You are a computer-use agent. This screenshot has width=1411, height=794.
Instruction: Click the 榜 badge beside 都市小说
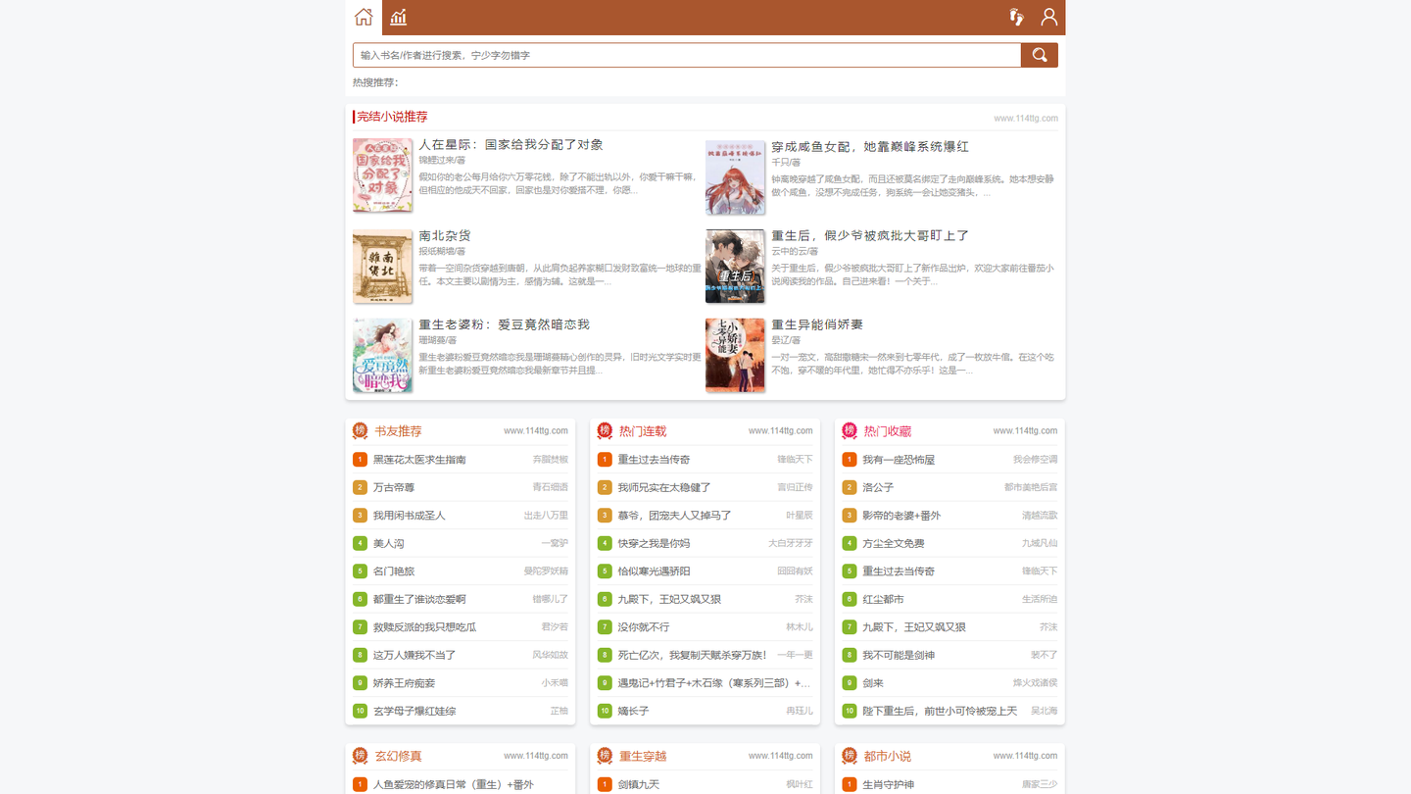tap(850, 756)
